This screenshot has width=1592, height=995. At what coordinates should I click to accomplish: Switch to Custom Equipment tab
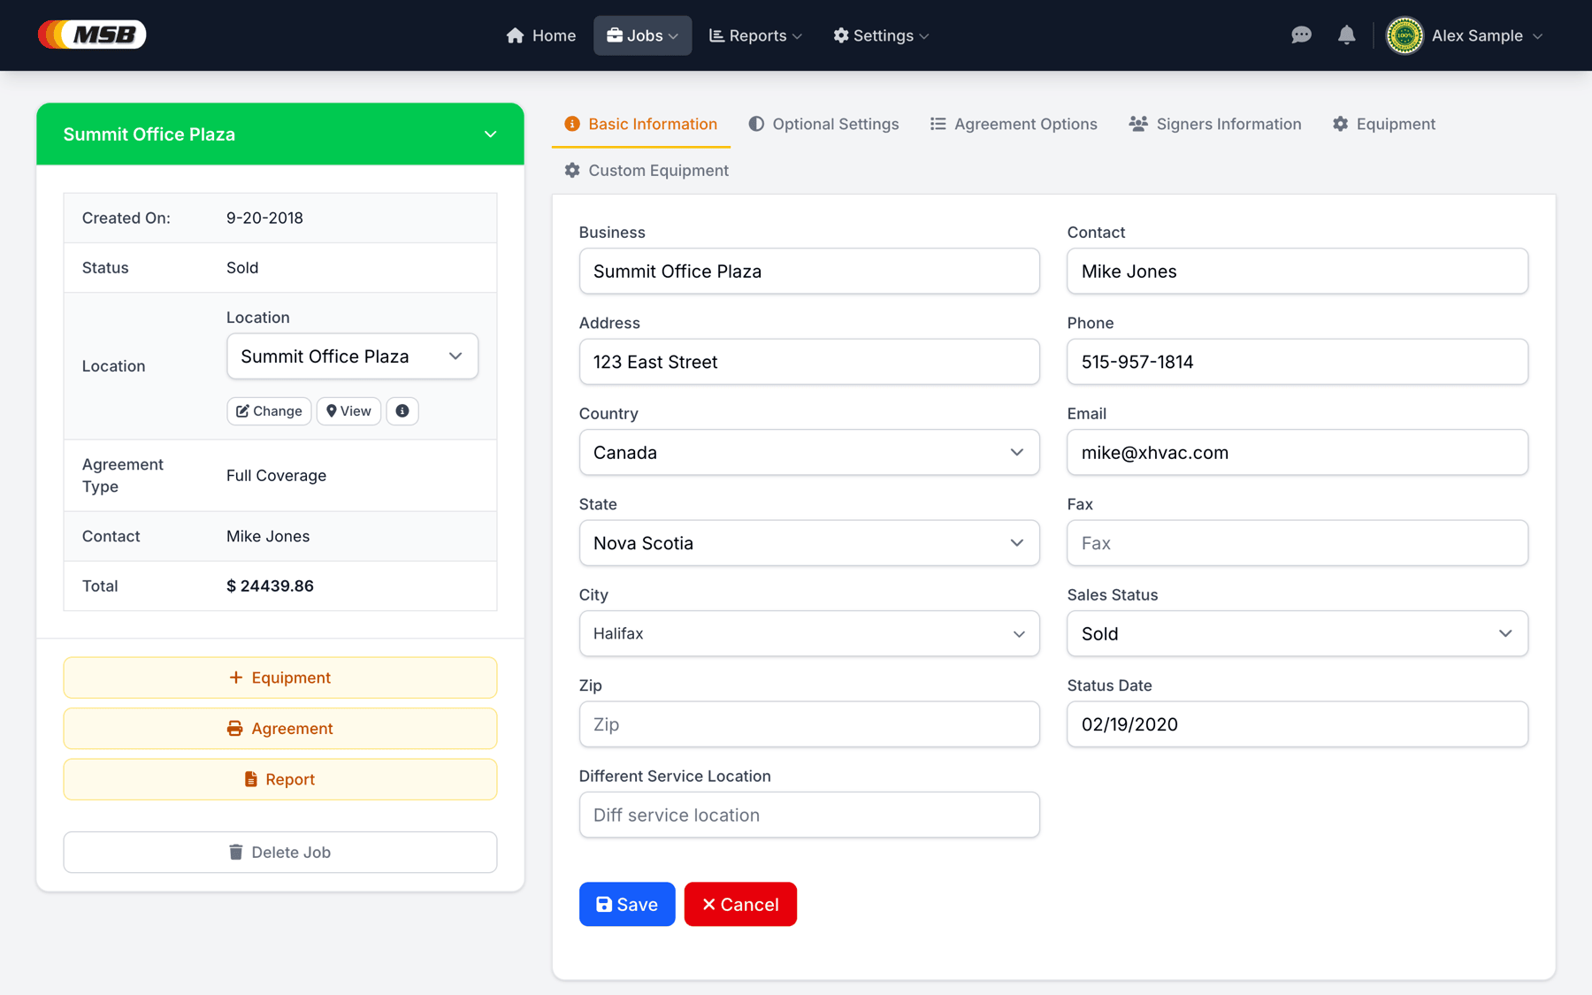click(x=647, y=171)
